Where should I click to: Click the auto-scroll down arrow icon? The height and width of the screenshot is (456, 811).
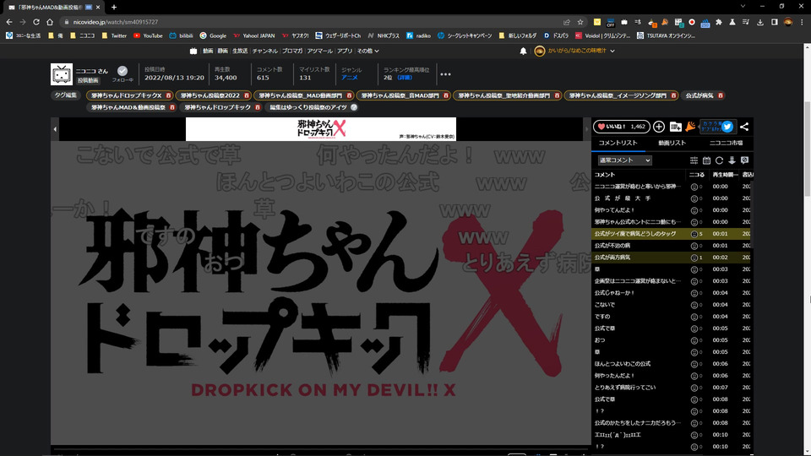(732, 160)
